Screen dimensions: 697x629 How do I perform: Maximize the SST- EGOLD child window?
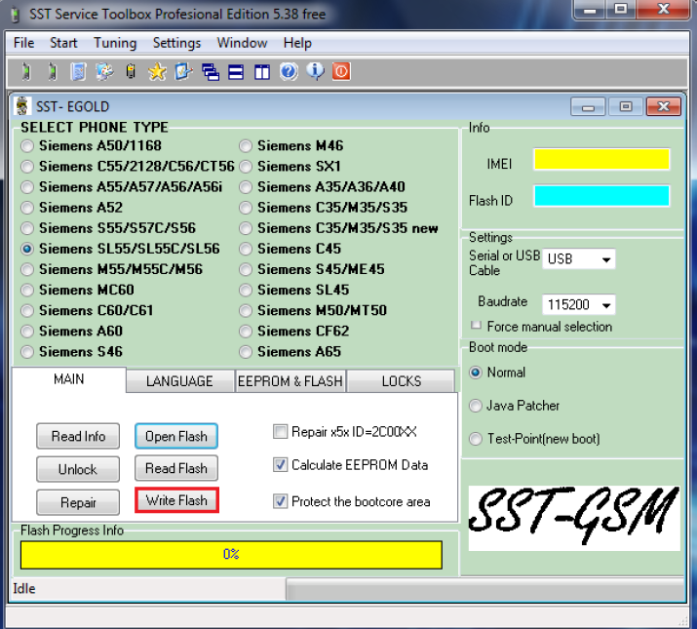pyautogui.click(x=626, y=106)
